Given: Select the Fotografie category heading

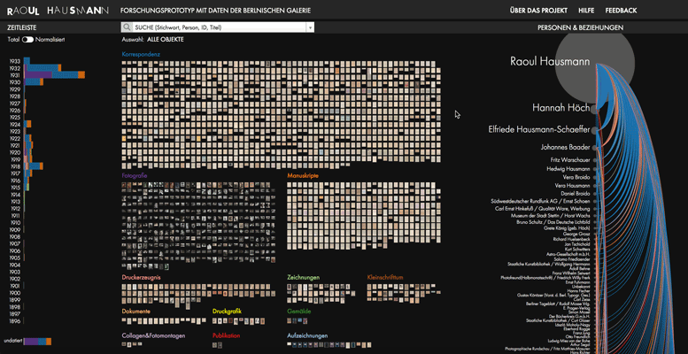Looking at the screenshot, I should 135,176.
